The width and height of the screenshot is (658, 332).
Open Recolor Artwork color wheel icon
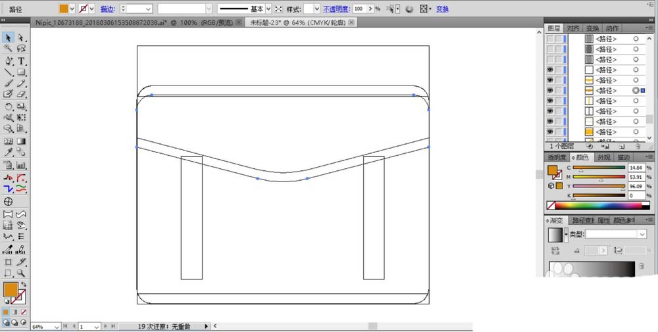409,9
